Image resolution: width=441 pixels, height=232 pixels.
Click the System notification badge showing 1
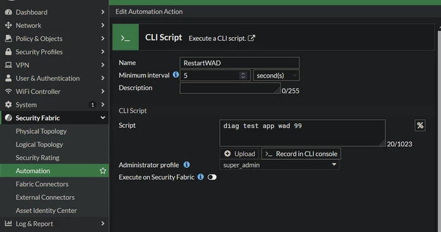click(x=92, y=105)
